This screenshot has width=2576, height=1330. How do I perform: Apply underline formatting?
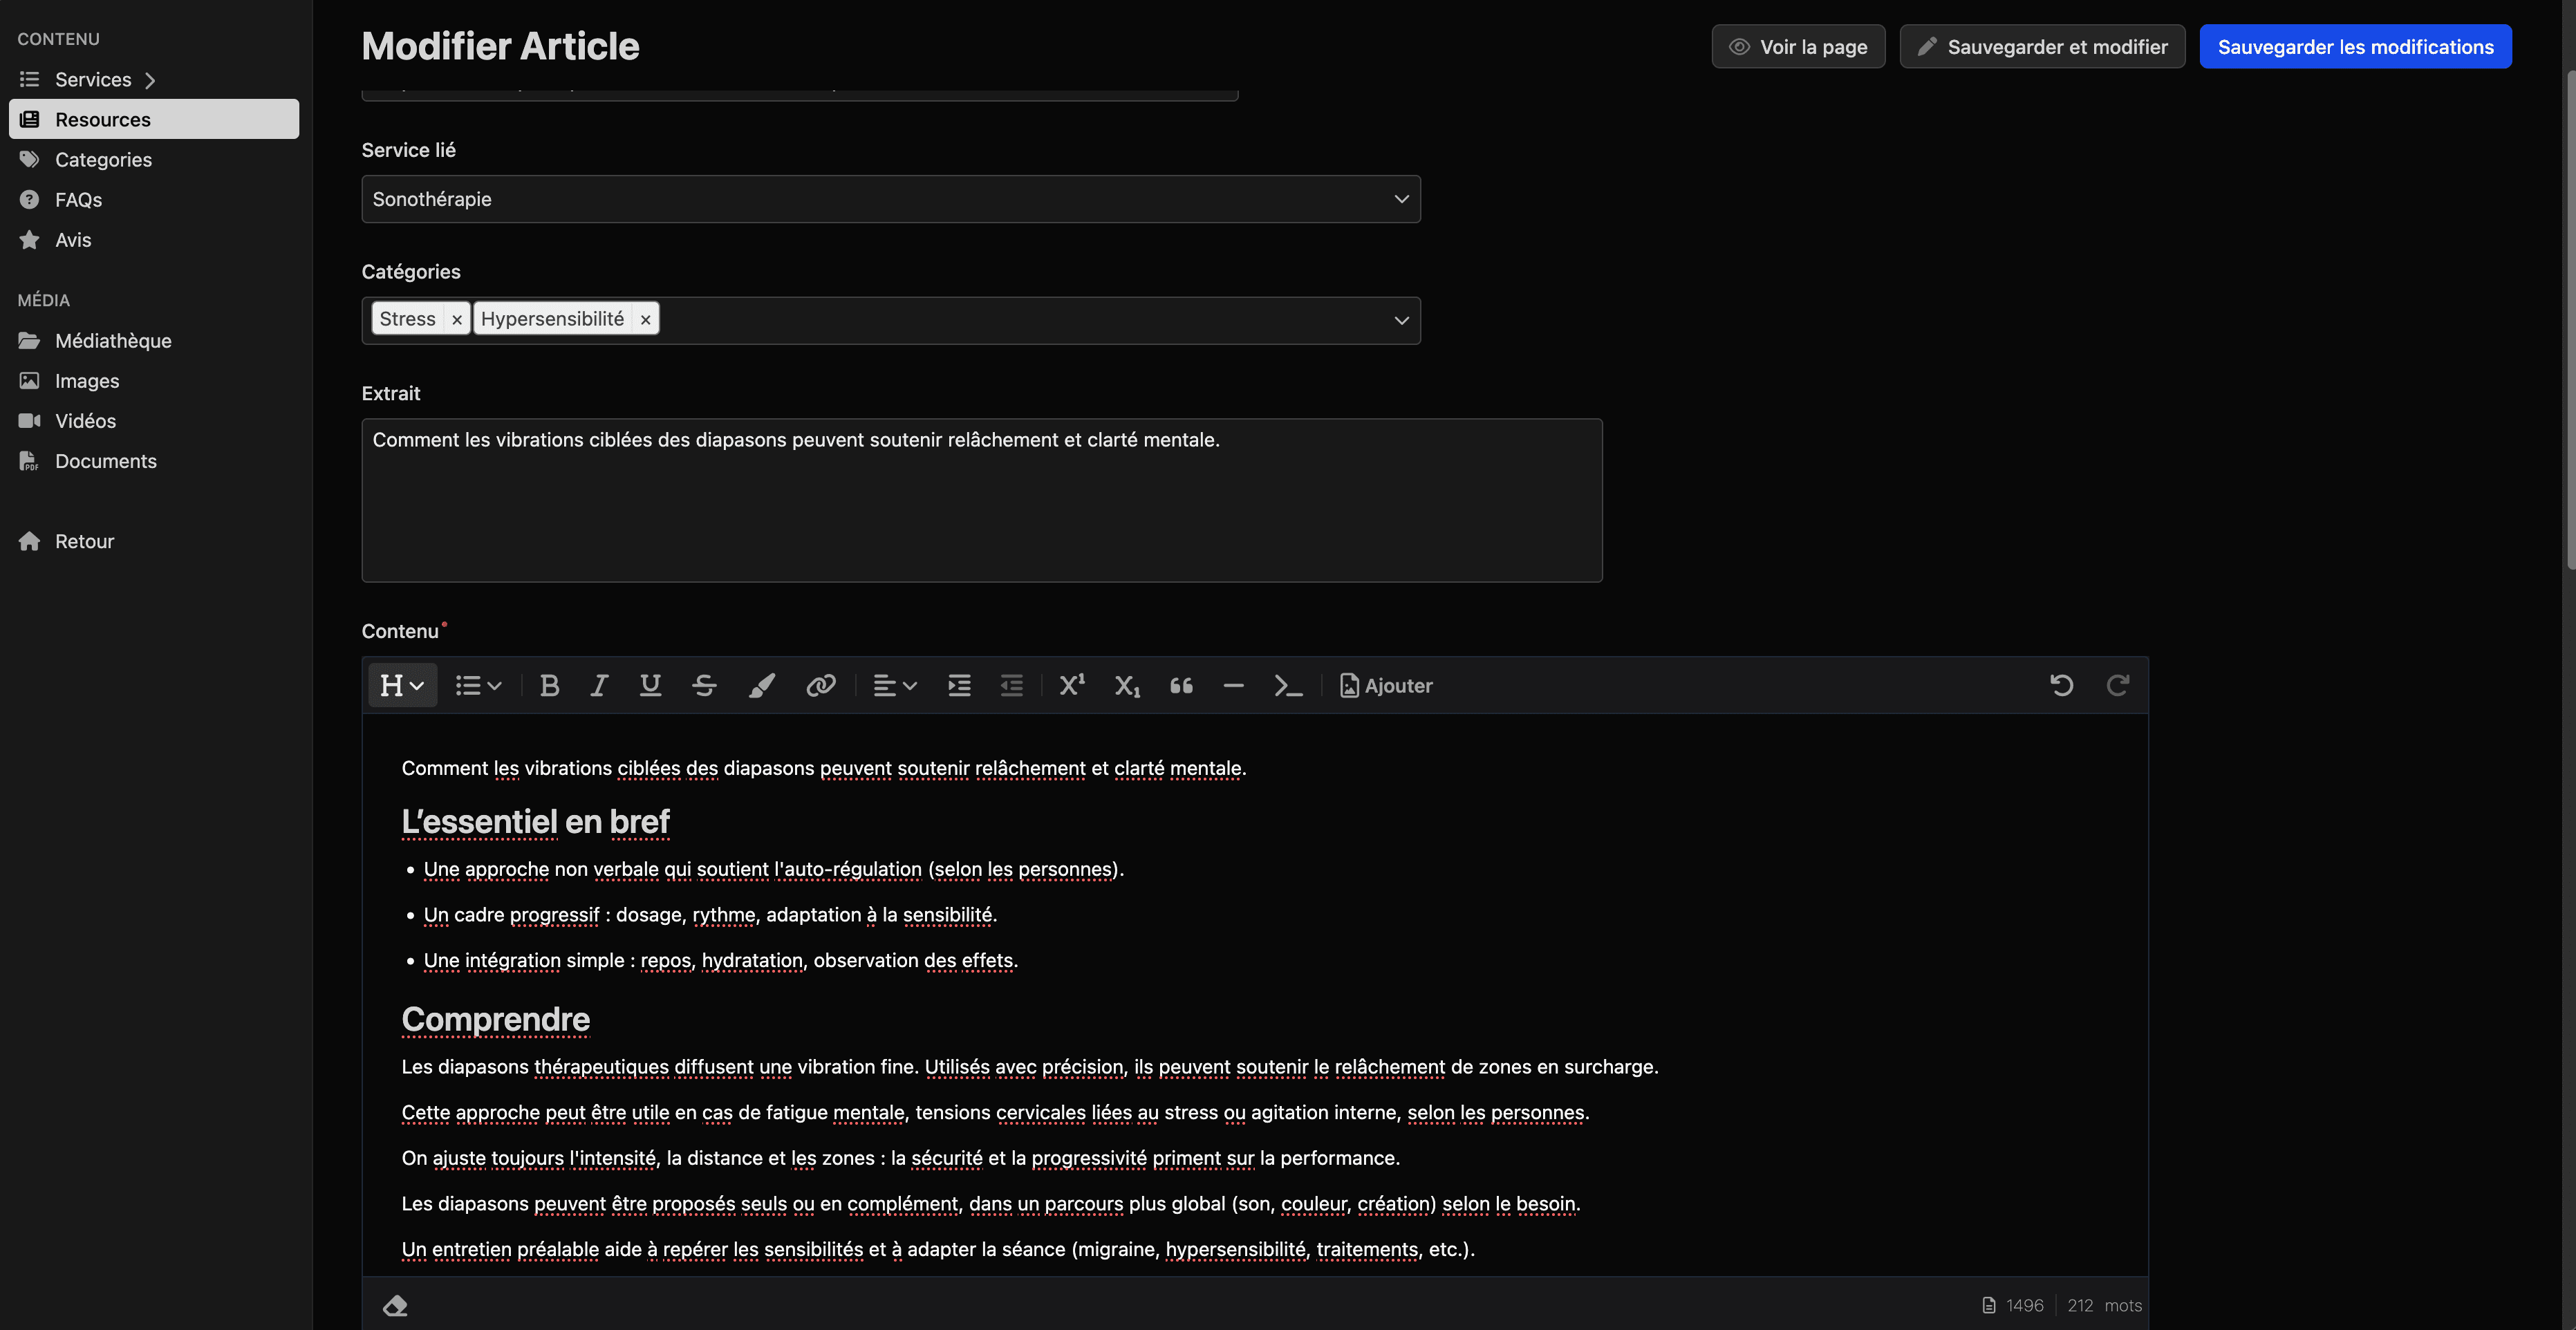[650, 685]
